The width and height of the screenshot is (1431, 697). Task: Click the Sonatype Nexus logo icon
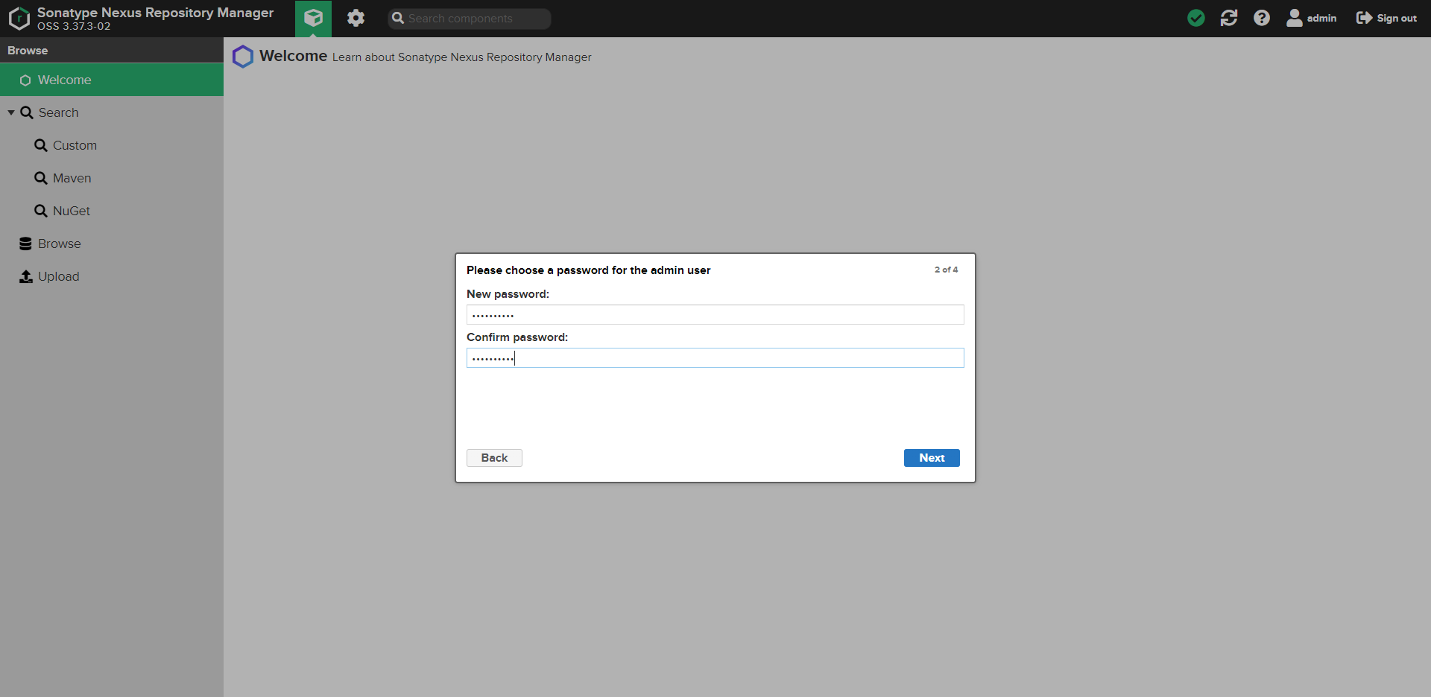[19, 19]
